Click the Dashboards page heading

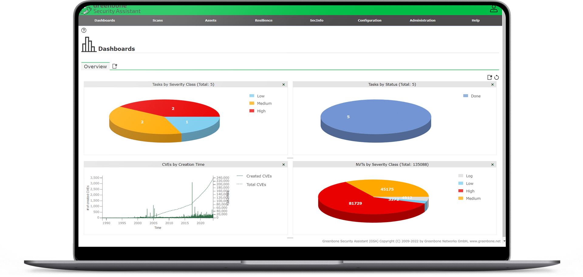point(117,49)
